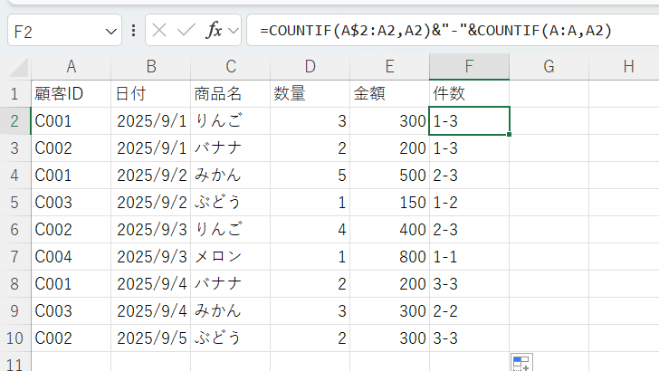Click quantity 4 cell in row 6
This screenshot has width=659, height=371.
tap(310, 230)
